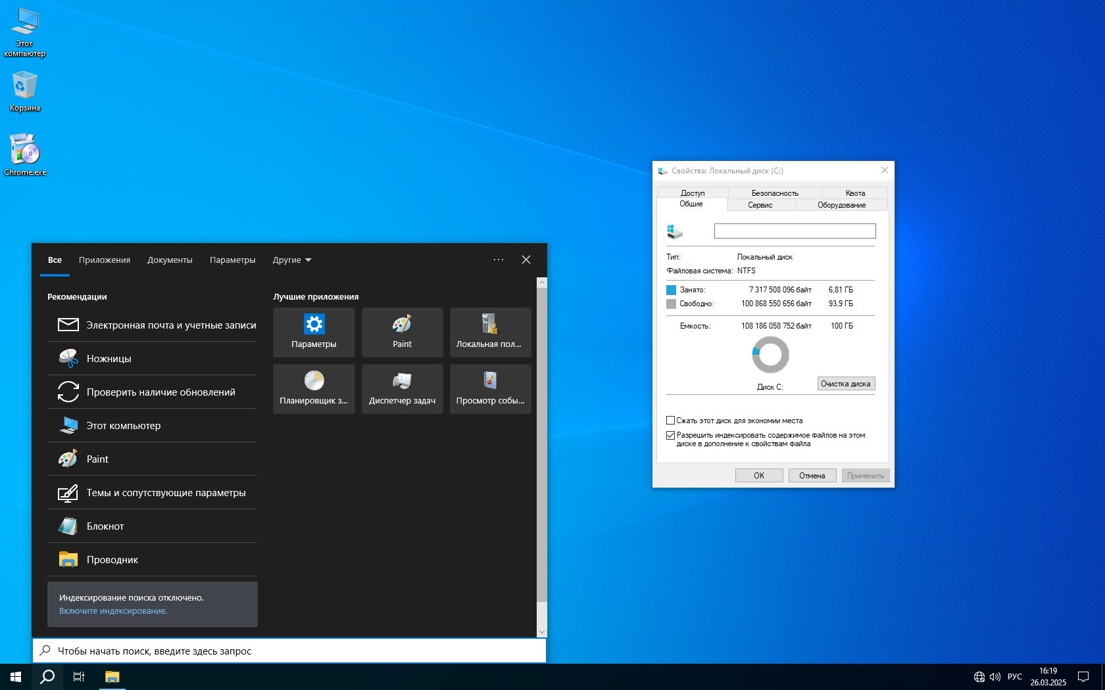Open the Просмотр событий tile
Image resolution: width=1105 pixels, height=690 pixels.
490,388
